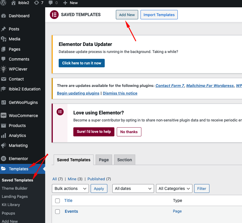Click the Import Templates button
The width and height of the screenshot is (242, 223).
[x=159, y=15]
